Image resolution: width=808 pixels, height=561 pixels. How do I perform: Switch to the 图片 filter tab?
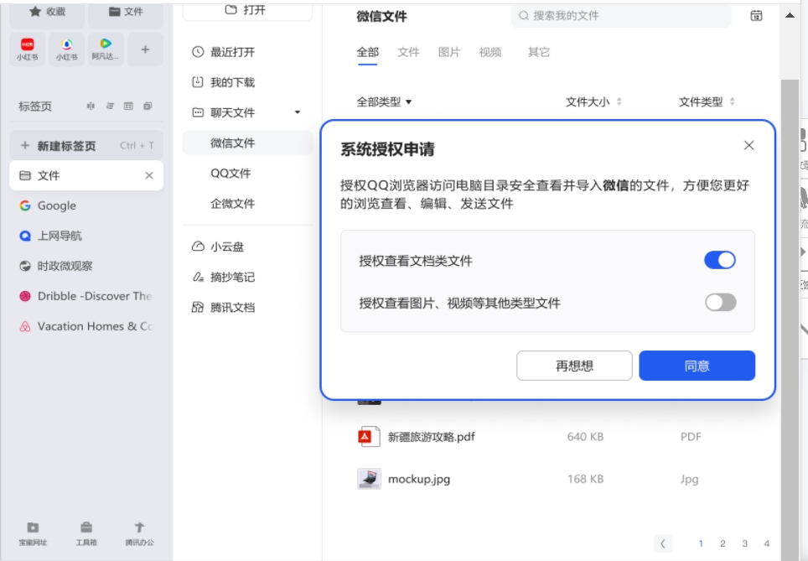click(448, 52)
